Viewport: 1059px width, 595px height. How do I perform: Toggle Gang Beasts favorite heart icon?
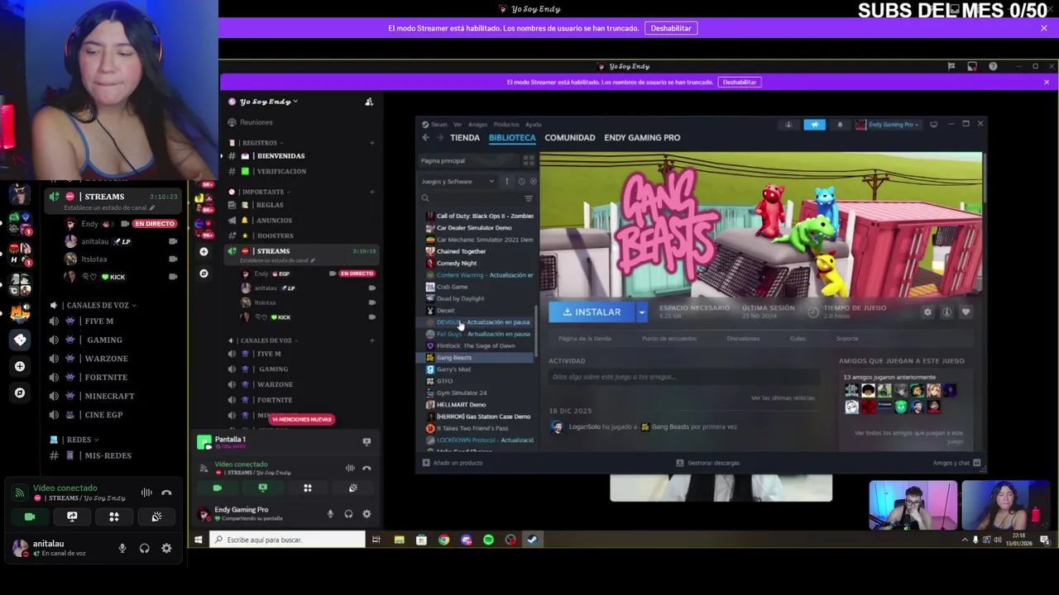coord(966,312)
